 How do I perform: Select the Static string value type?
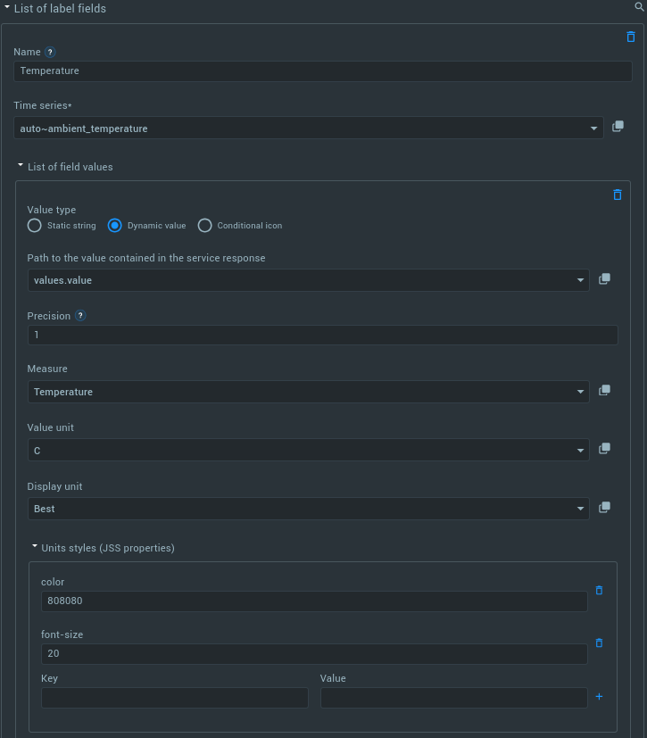(x=34, y=226)
